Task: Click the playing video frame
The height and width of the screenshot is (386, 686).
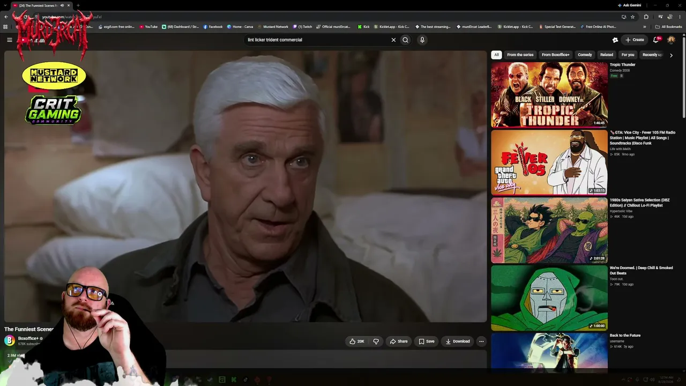Action: [245, 187]
